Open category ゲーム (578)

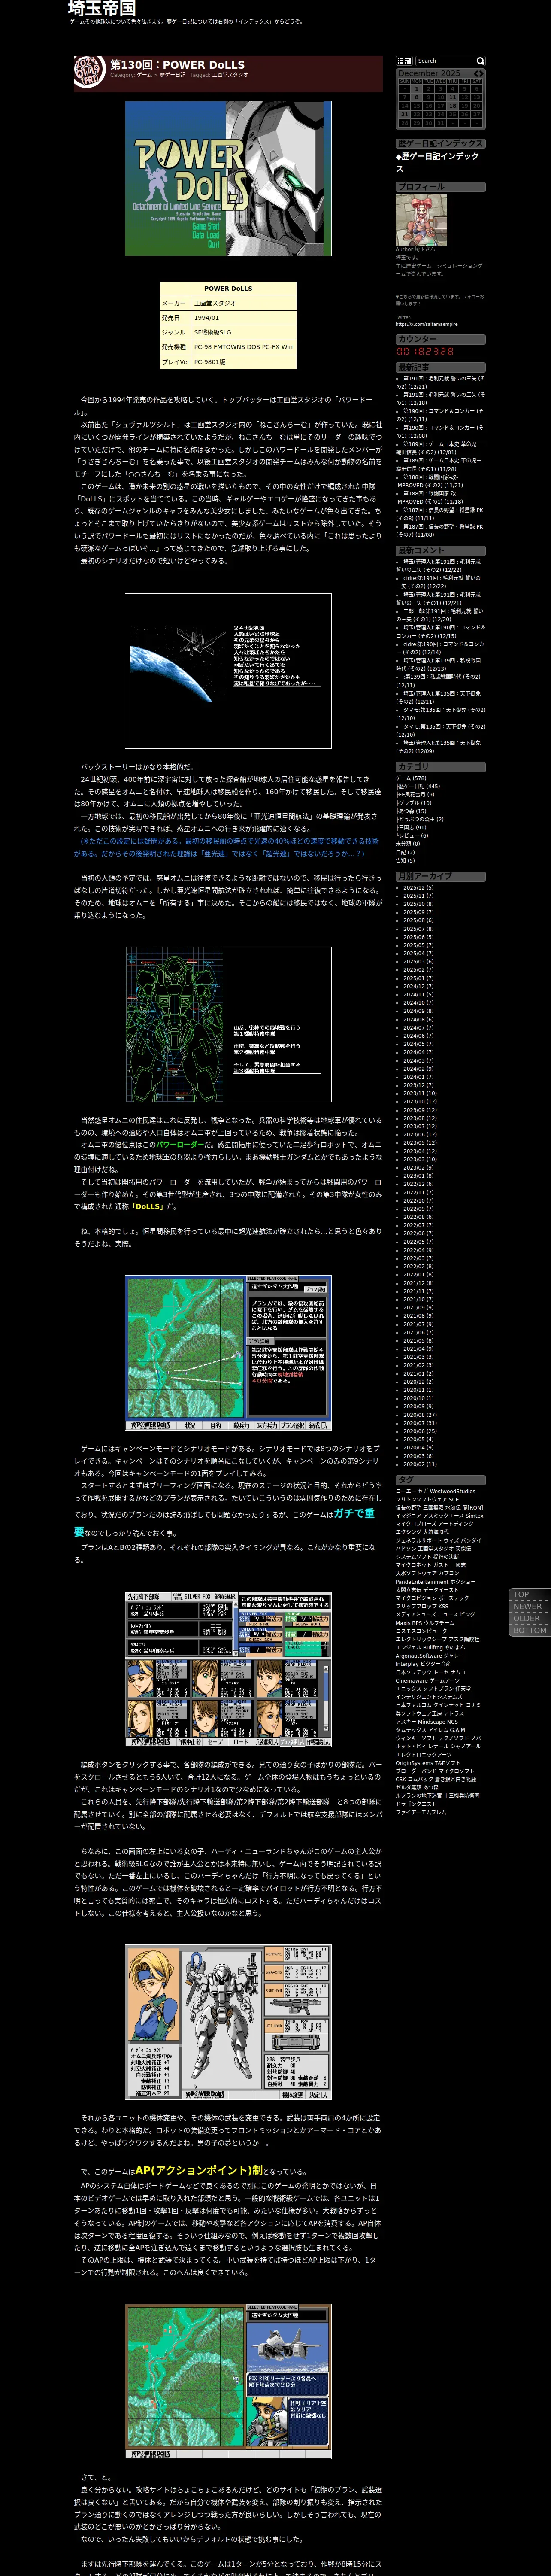411,778
